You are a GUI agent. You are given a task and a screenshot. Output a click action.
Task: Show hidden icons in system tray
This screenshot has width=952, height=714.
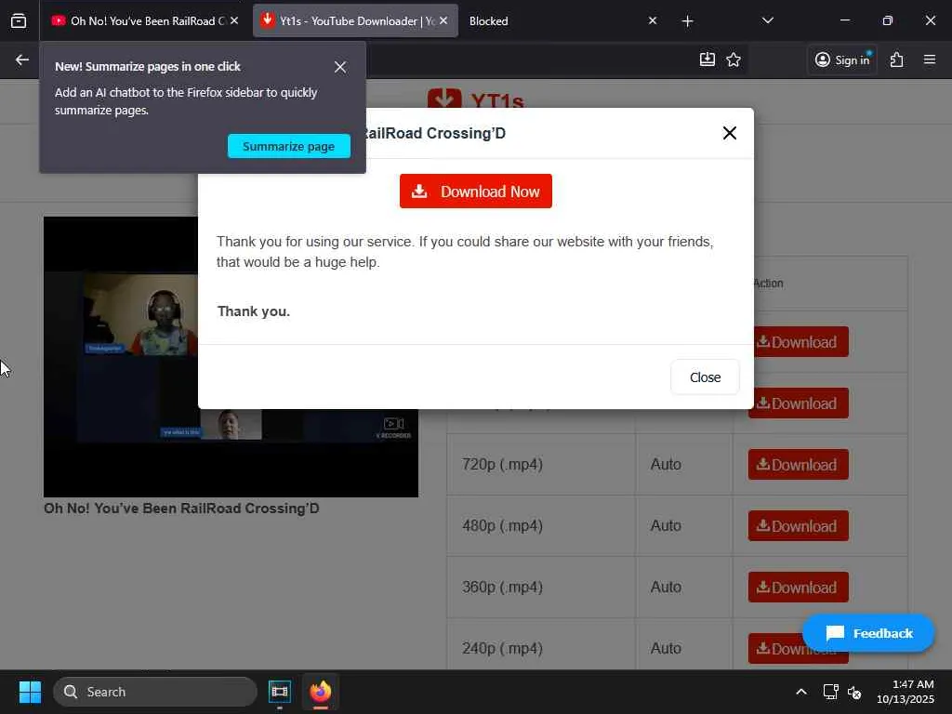click(800, 692)
